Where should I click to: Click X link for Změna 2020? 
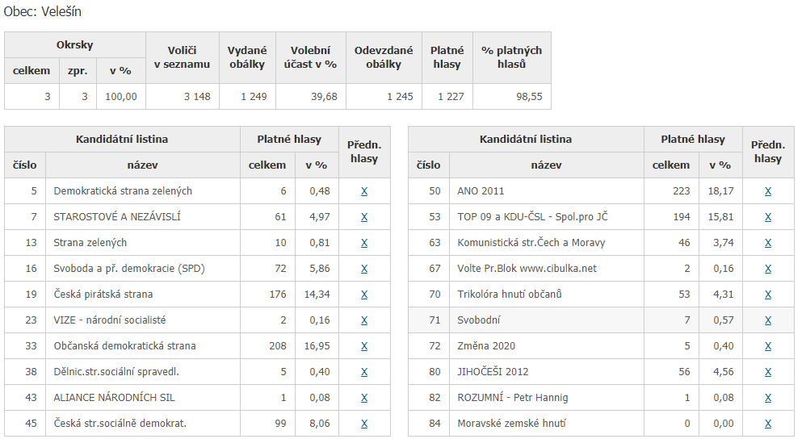tap(768, 346)
